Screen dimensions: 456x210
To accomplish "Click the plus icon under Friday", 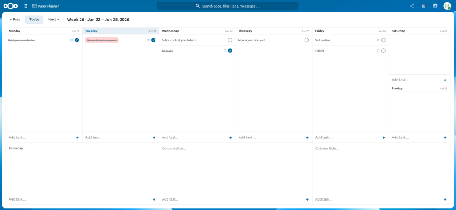I will [x=383, y=137].
